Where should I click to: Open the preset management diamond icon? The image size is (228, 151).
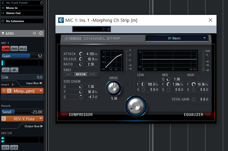point(108,29)
